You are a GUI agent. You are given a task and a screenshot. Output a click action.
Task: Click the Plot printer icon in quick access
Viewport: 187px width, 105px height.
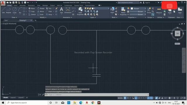click(x=25, y=3)
